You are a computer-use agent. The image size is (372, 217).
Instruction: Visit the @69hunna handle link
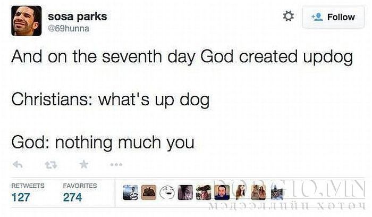tap(69, 29)
